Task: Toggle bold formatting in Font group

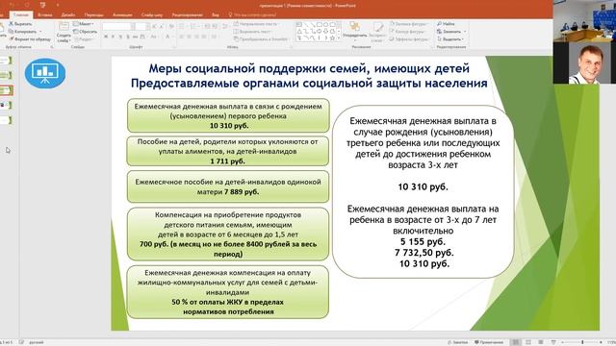Action: (x=106, y=37)
